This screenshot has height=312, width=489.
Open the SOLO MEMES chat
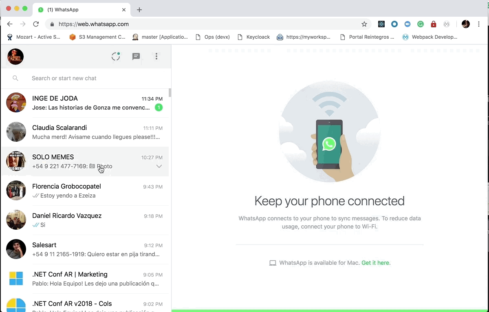click(x=85, y=162)
